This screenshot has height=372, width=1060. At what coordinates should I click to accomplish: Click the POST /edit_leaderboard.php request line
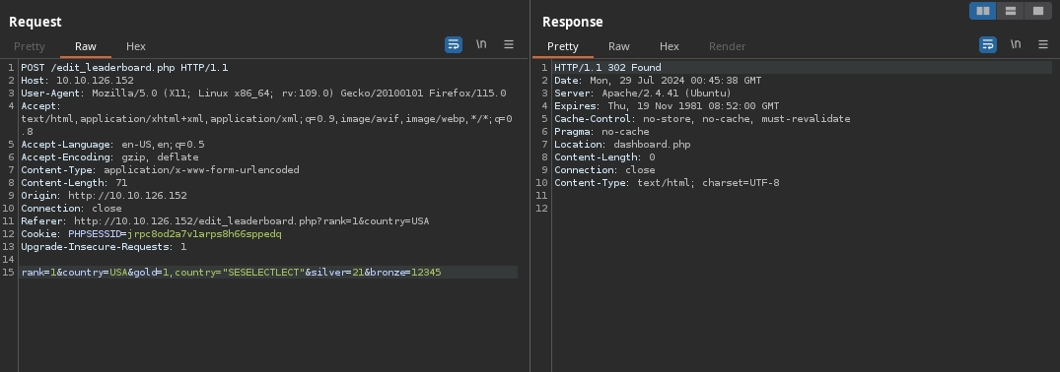(x=124, y=68)
